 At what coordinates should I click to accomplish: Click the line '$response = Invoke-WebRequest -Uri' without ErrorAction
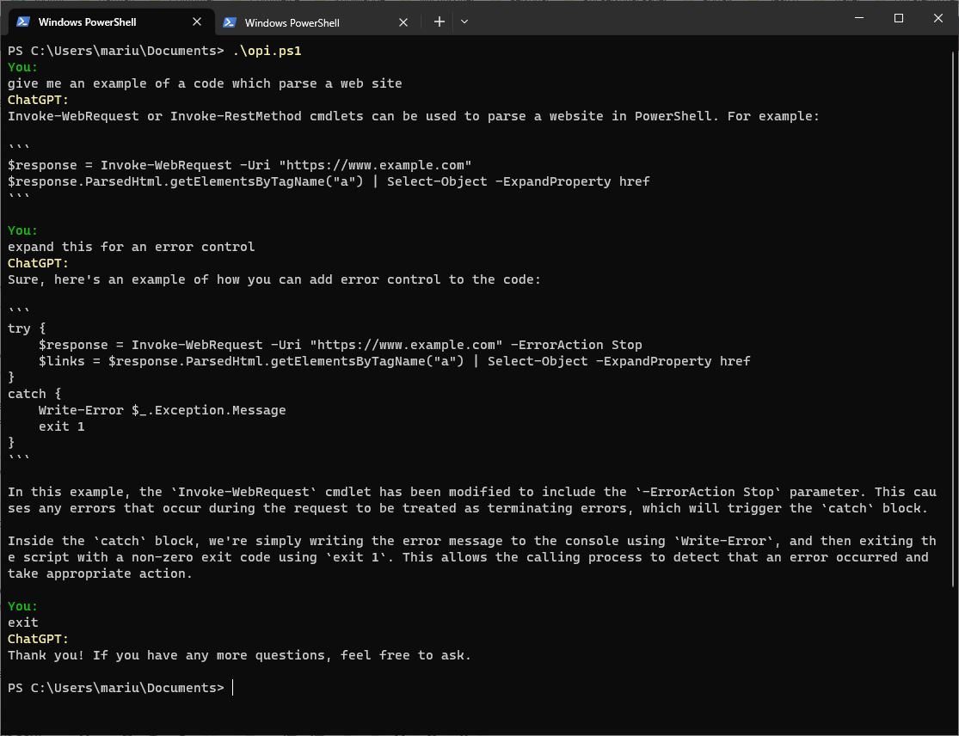tap(240, 165)
